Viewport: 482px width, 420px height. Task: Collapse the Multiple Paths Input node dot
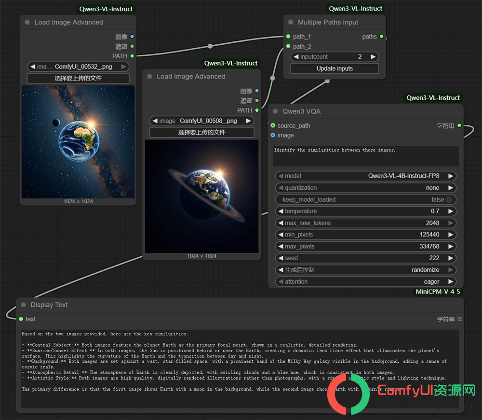[291, 22]
